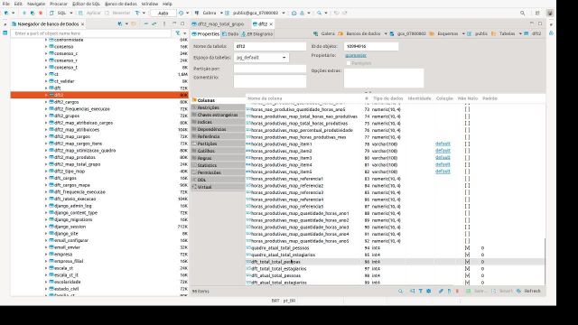Open the SQL button dropdown arrow
Image resolution: width=578 pixels, height=325 pixels.
click(71, 13)
